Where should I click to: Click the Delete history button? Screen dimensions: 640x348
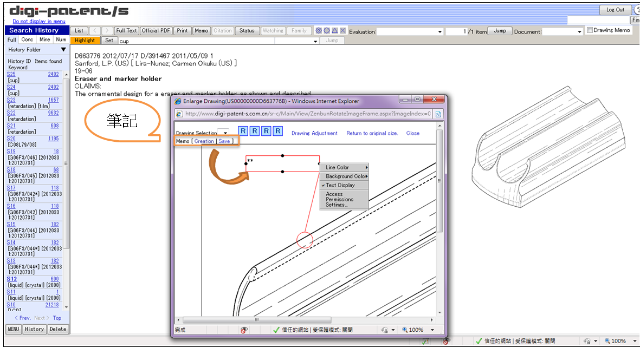pyautogui.click(x=58, y=329)
